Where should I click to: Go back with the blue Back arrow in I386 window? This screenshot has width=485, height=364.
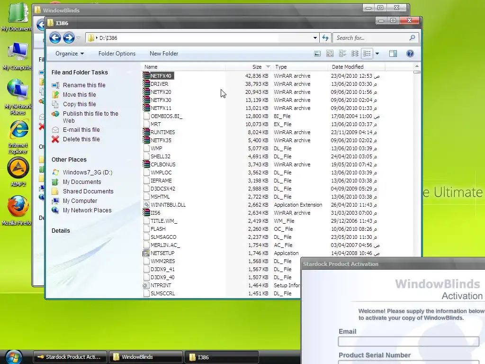pyautogui.click(x=55, y=38)
